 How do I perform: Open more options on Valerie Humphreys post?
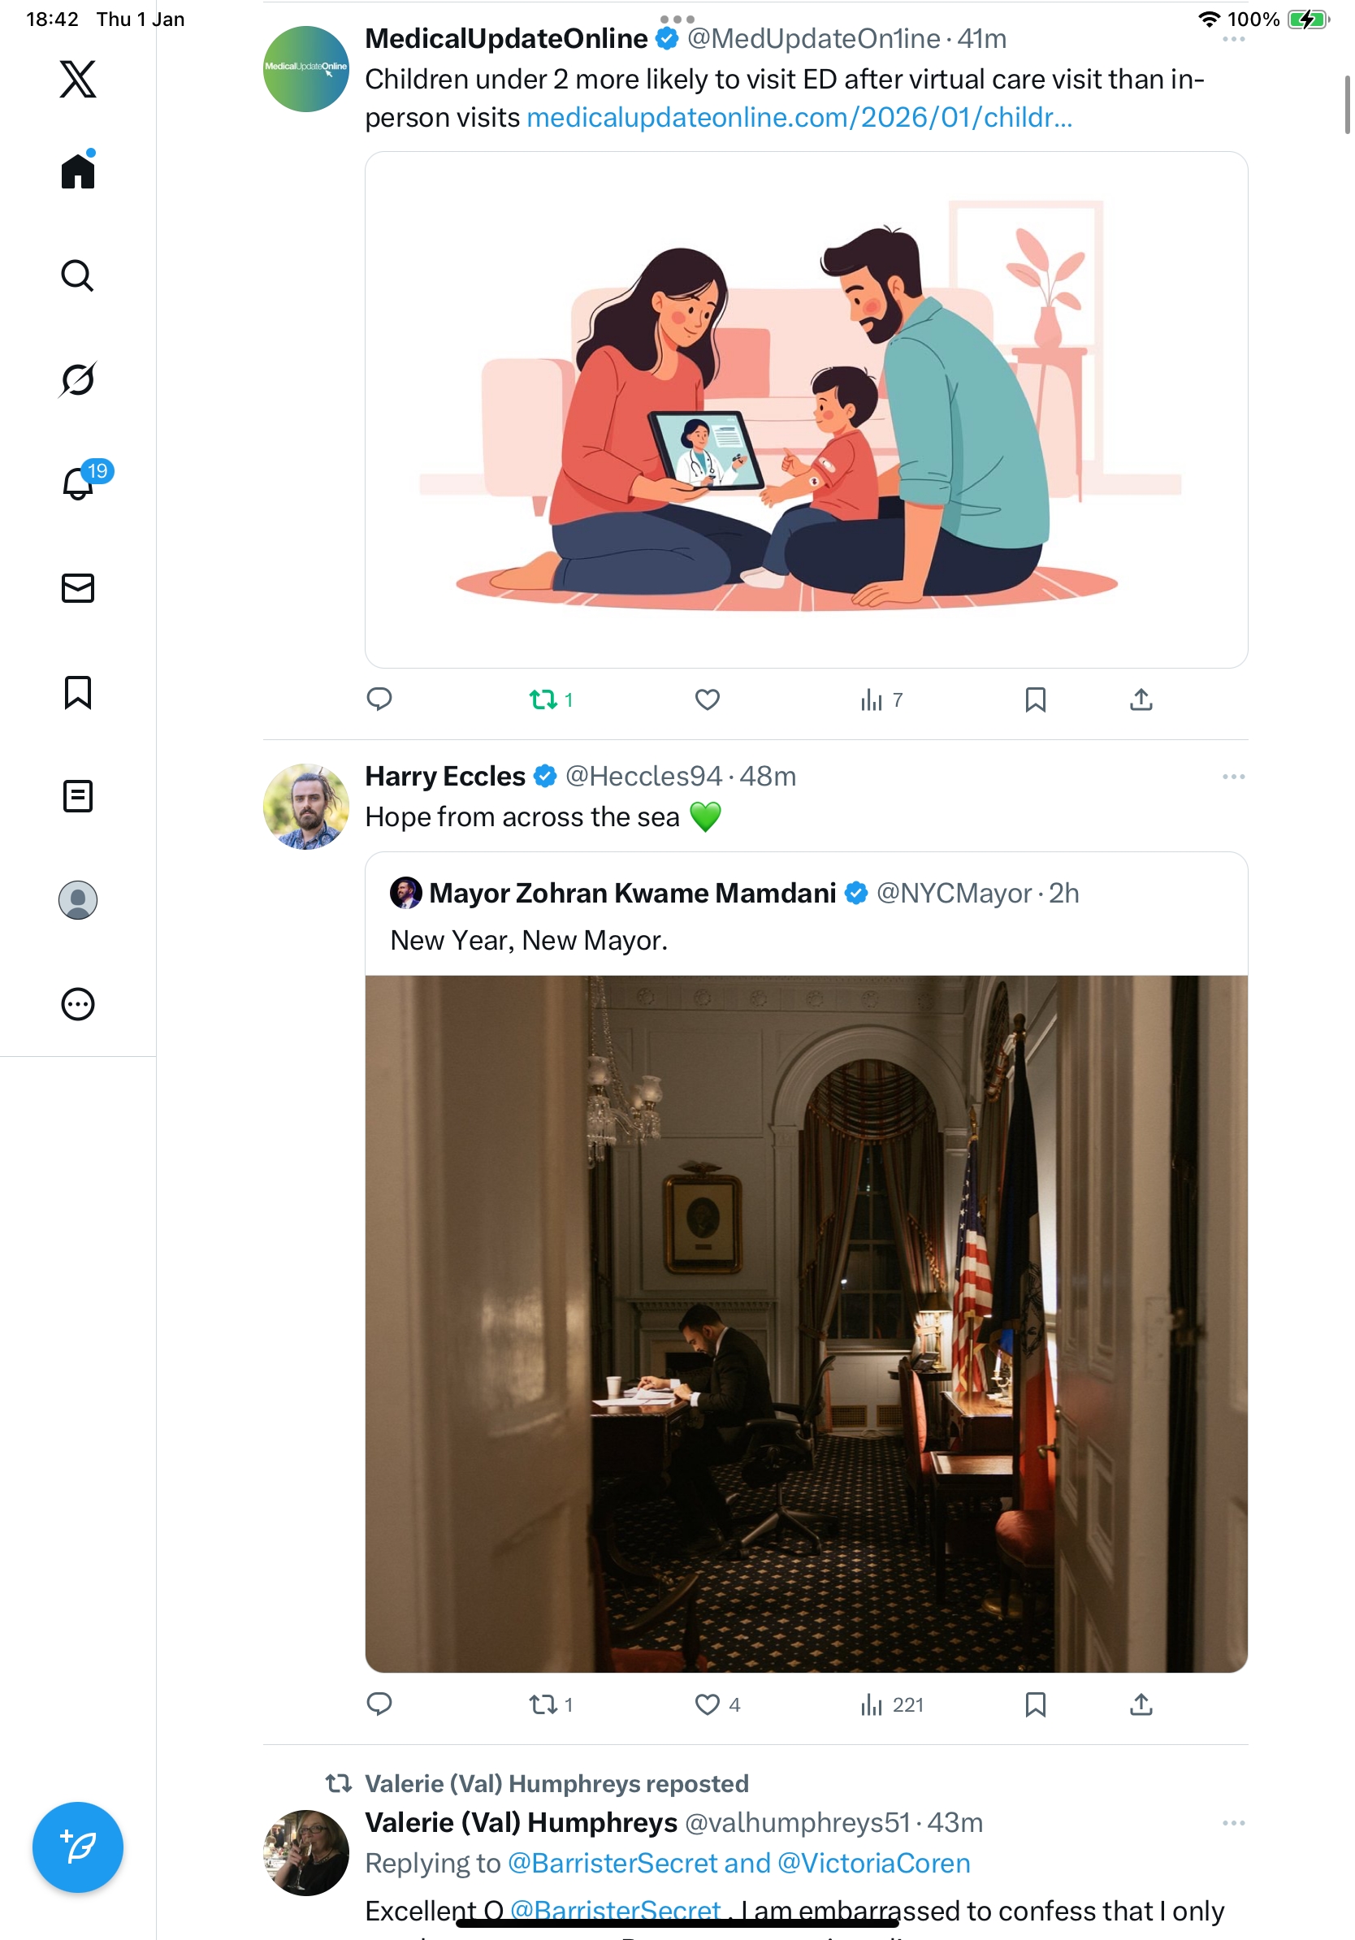click(1232, 1822)
